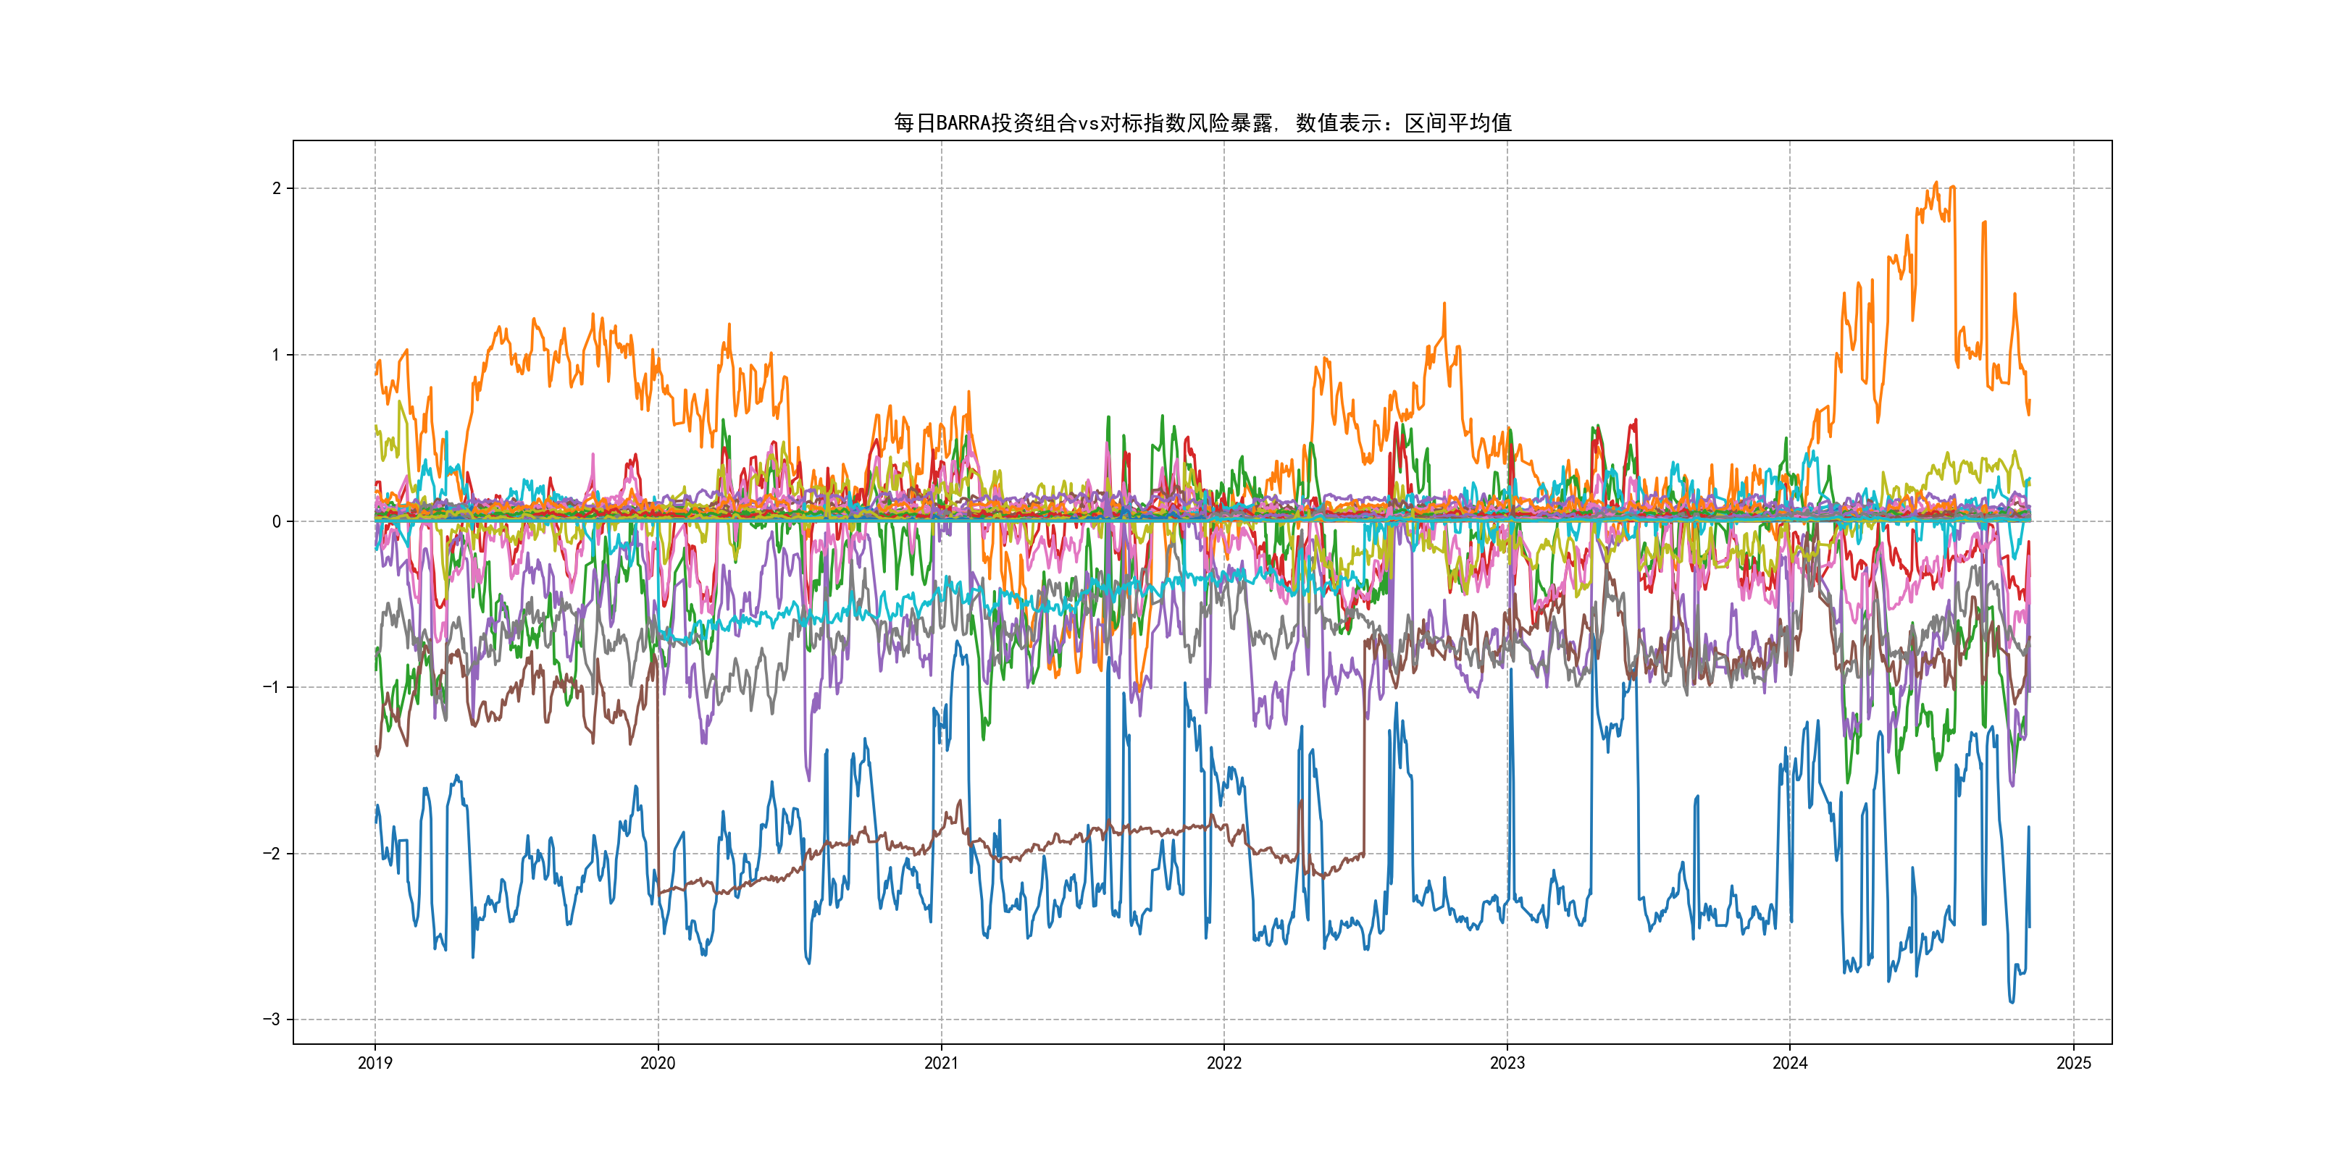Click the 2019 x-axis tick label
2347x1173 pixels.
375,1063
